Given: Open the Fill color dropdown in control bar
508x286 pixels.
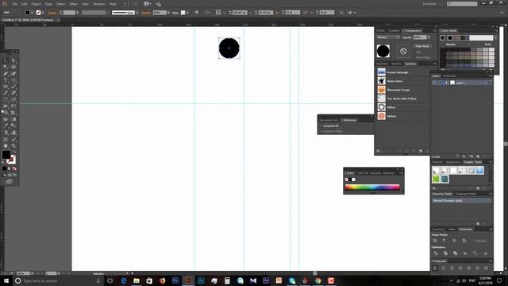Looking at the screenshot, I should click(x=32, y=13).
